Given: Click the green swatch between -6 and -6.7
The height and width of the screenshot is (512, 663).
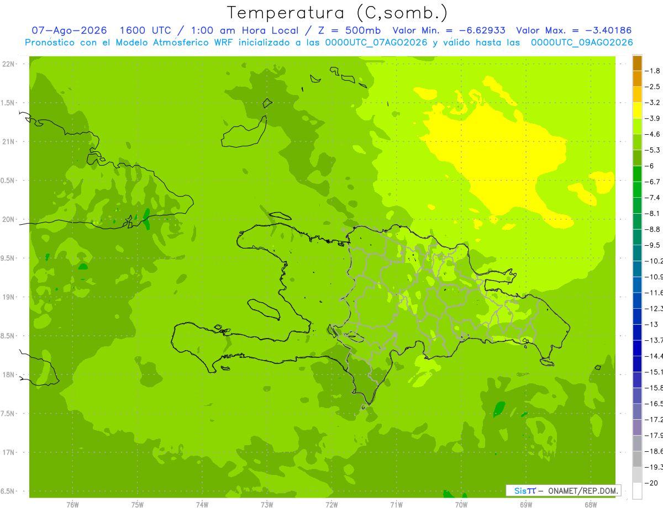Looking at the screenshot, I should coord(637,173).
